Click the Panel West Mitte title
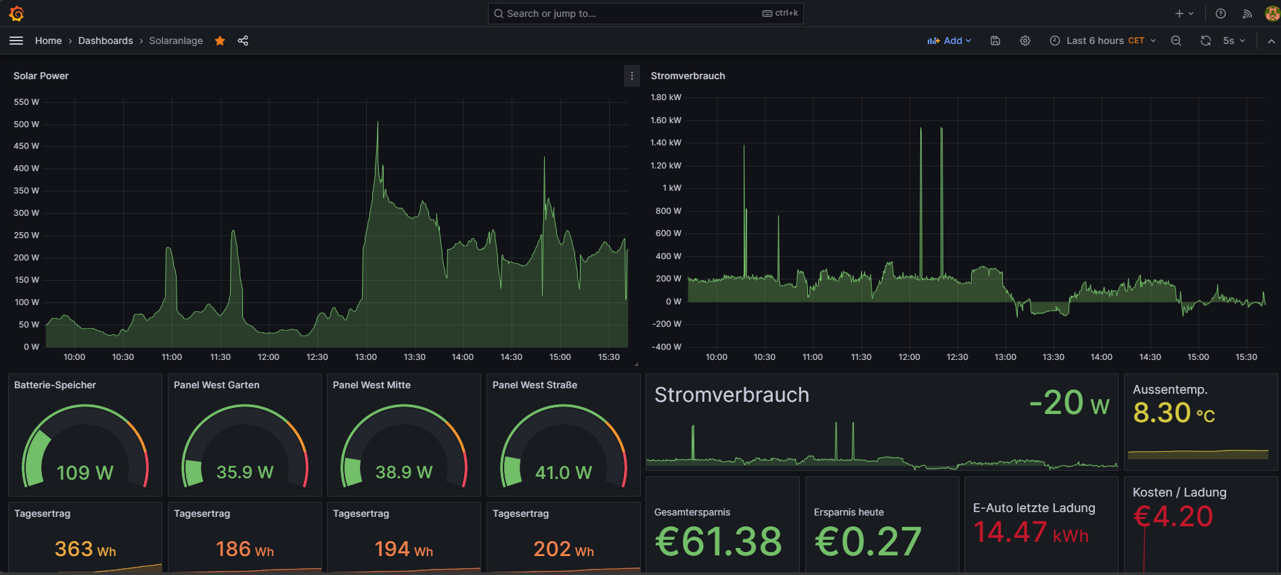 pyautogui.click(x=372, y=385)
